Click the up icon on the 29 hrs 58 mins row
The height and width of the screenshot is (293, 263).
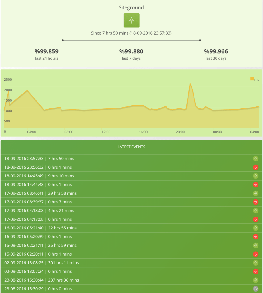[256, 193]
